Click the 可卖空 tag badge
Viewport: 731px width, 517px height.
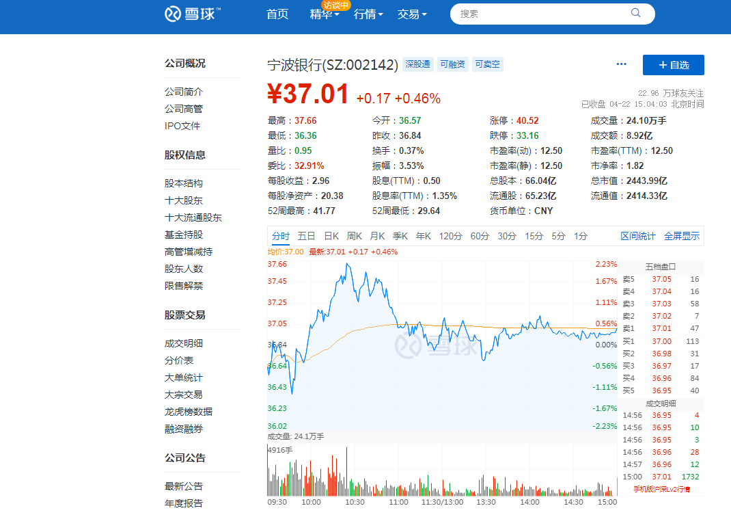point(488,64)
